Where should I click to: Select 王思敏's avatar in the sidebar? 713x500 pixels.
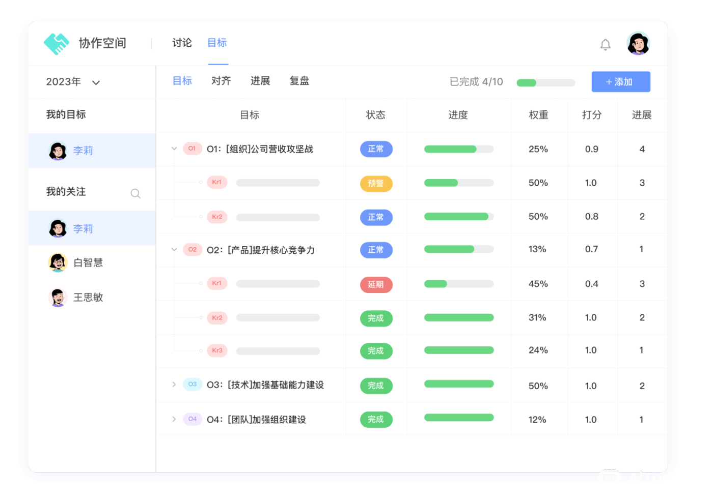point(58,298)
